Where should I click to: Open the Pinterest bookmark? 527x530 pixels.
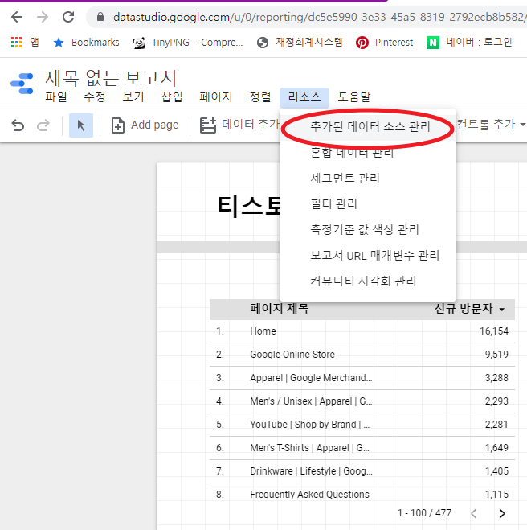tap(384, 43)
